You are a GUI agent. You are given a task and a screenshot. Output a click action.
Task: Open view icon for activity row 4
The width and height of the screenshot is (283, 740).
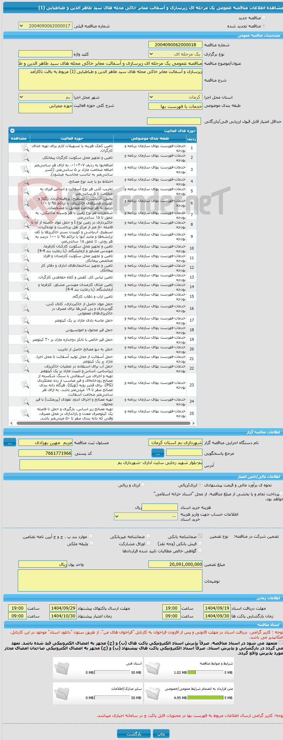coord(25,181)
